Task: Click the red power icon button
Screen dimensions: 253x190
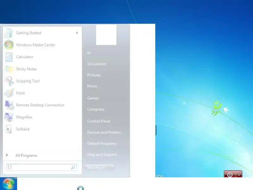Action: tap(230, 174)
